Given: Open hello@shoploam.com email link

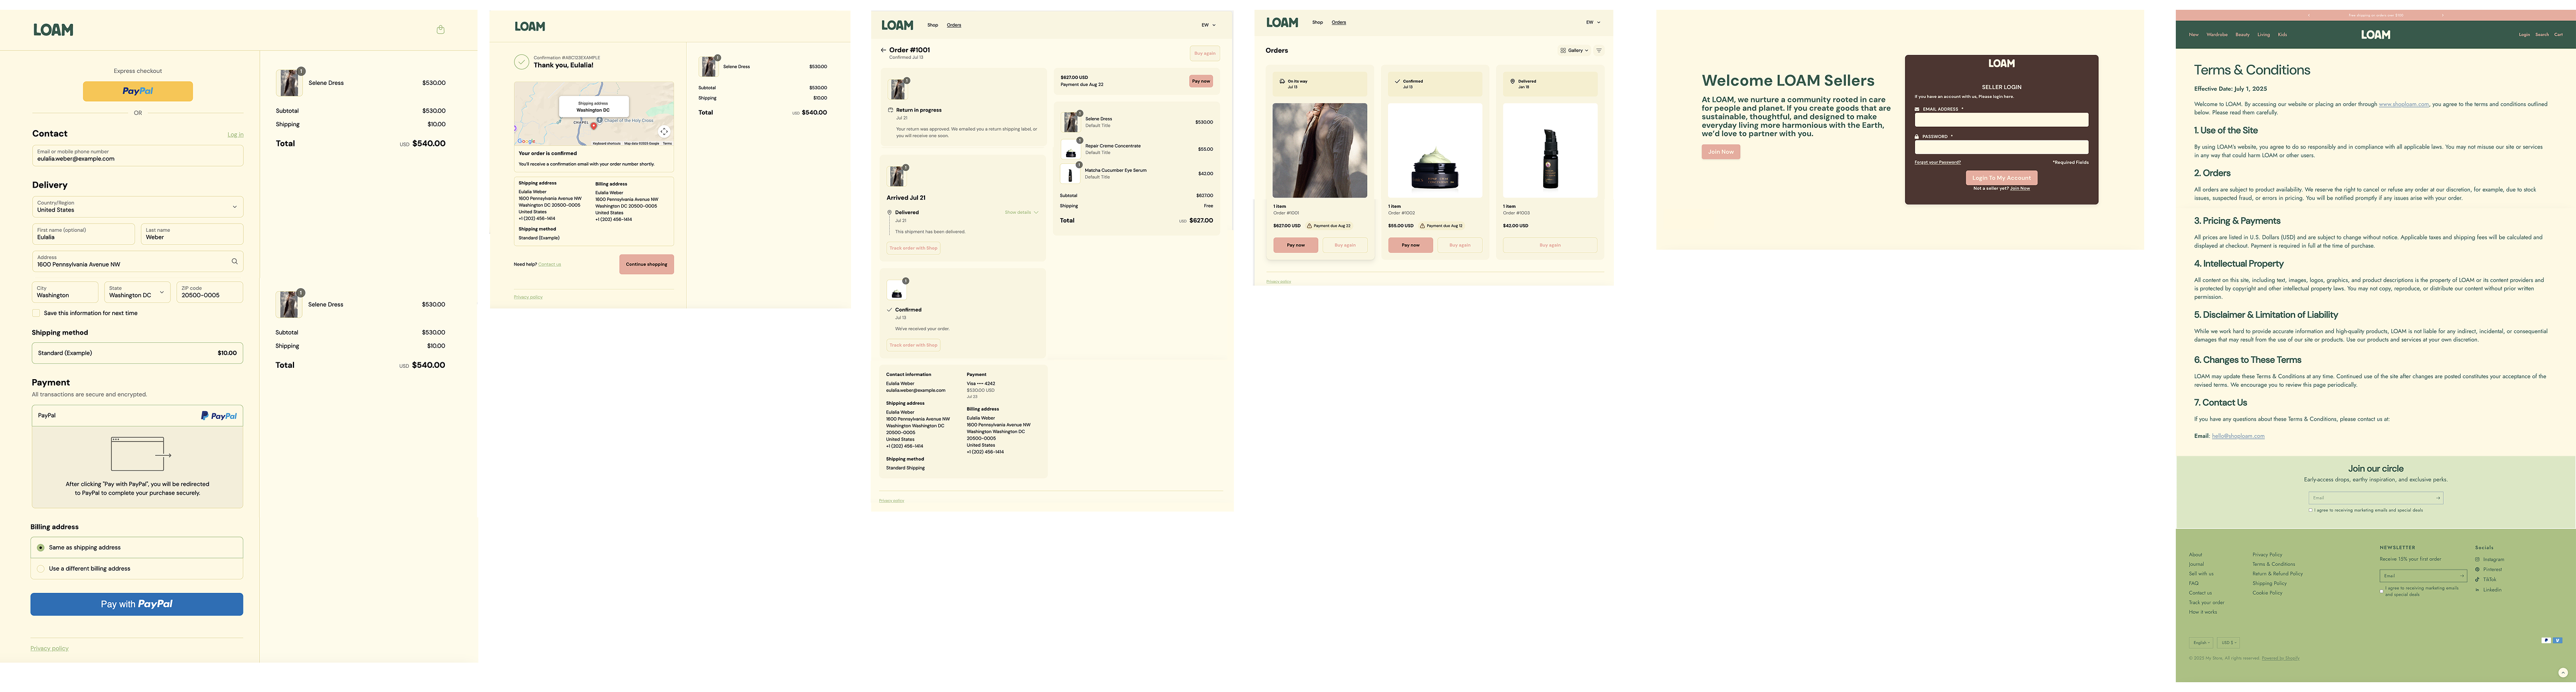Looking at the screenshot, I should coord(2237,435).
